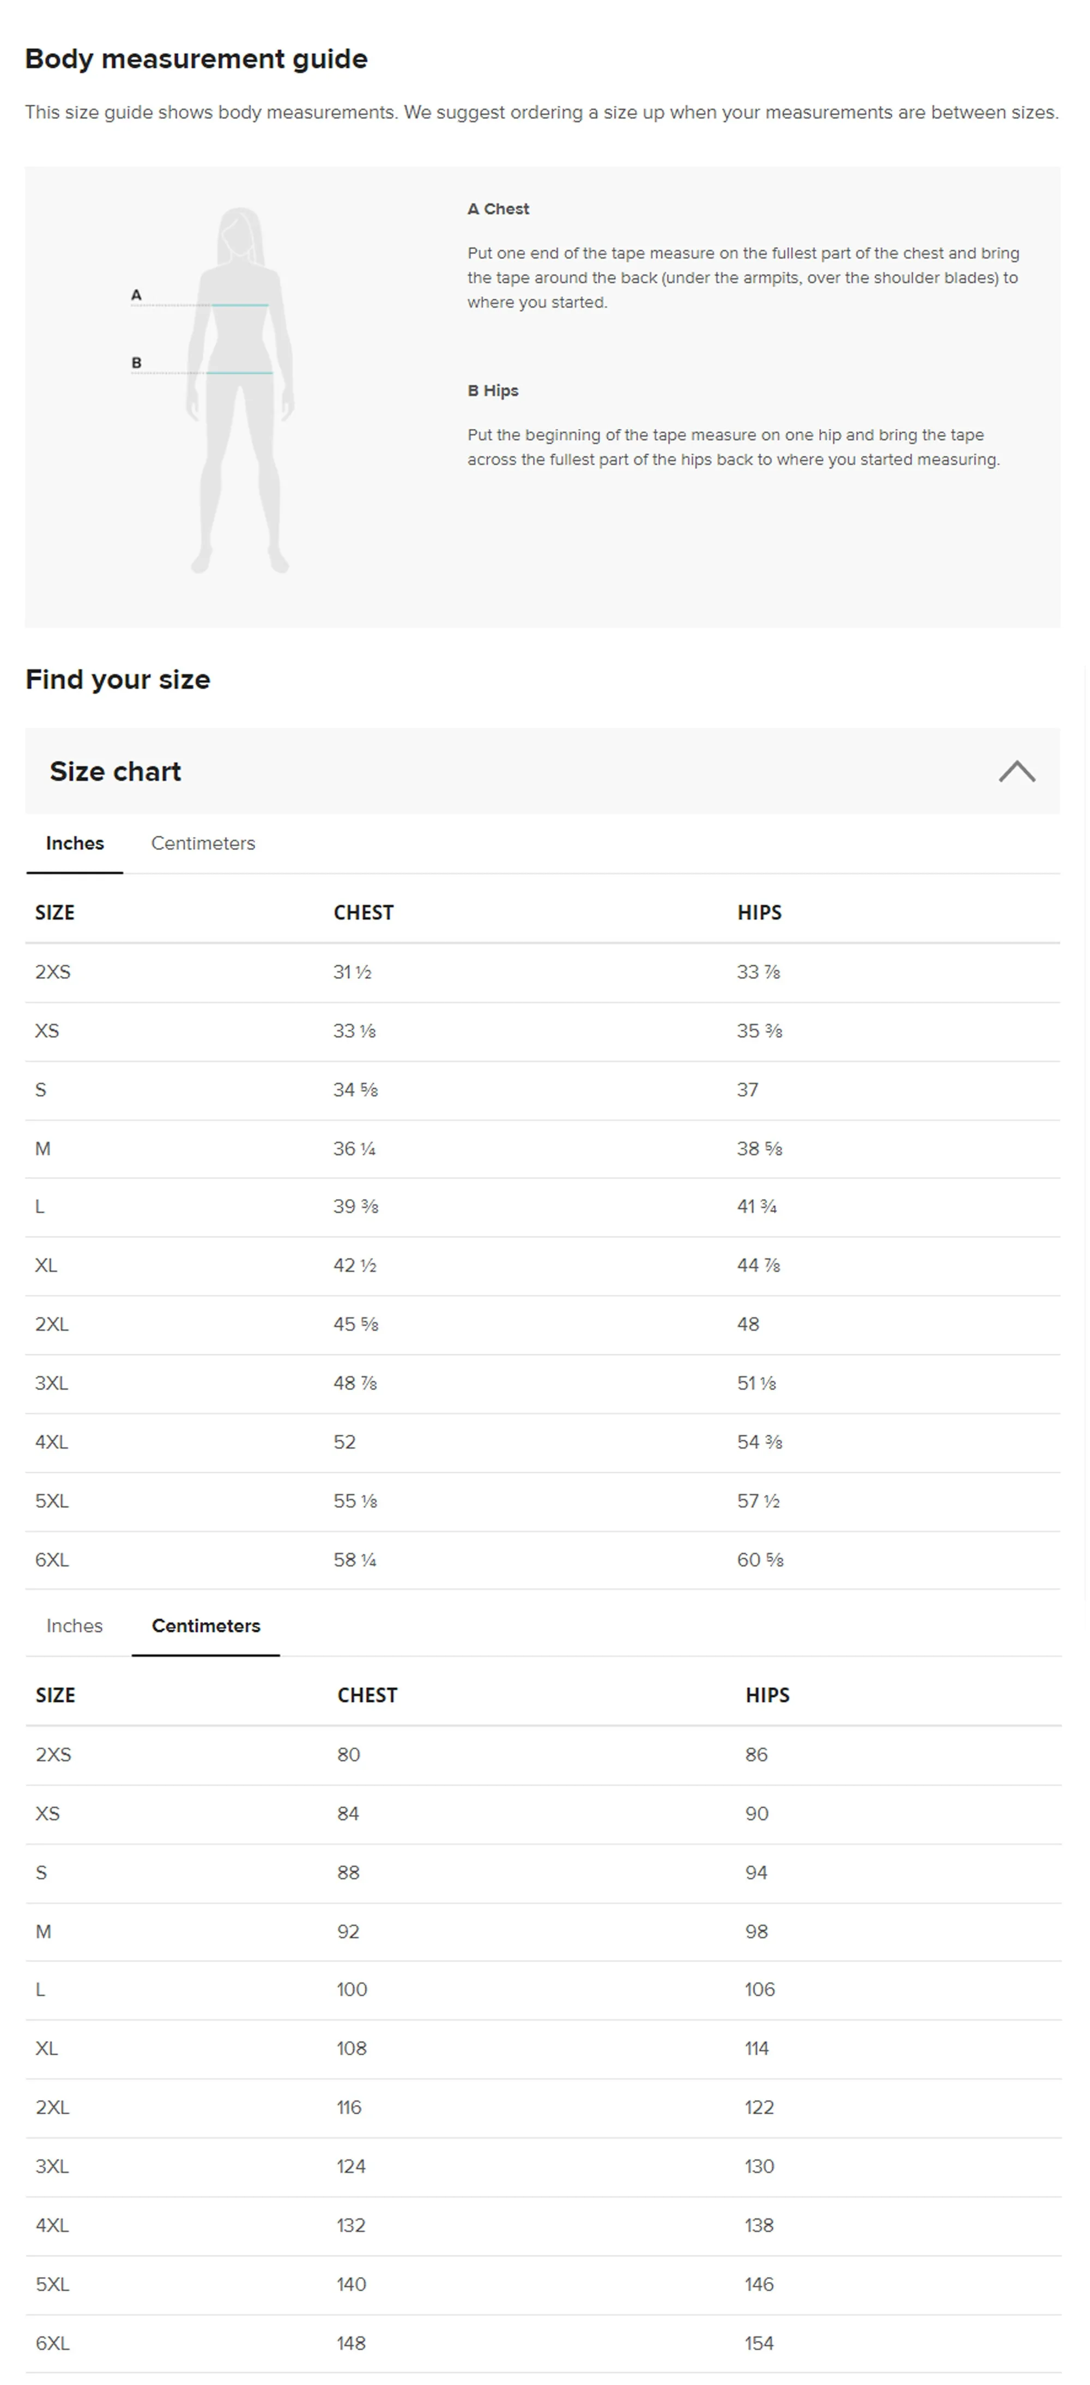The image size is (1090, 2385).
Task: Click the CHEST column header in inches table
Action: click(363, 913)
